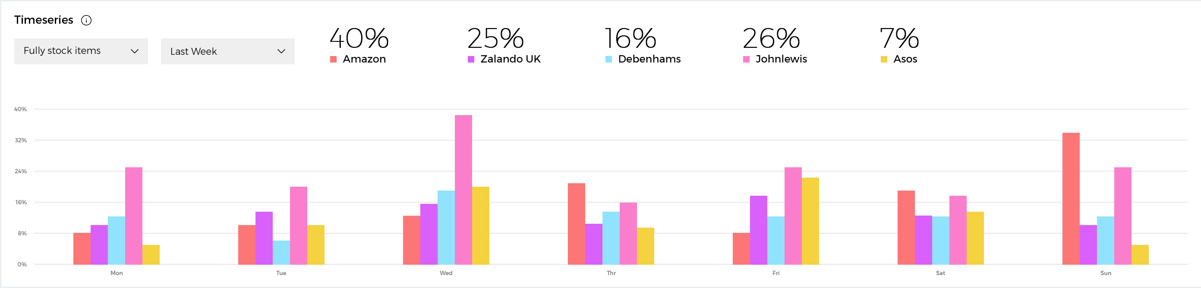This screenshot has height=288, width=1201.
Task: Click the light blue Debenhams legend swatch
Action: (608, 59)
